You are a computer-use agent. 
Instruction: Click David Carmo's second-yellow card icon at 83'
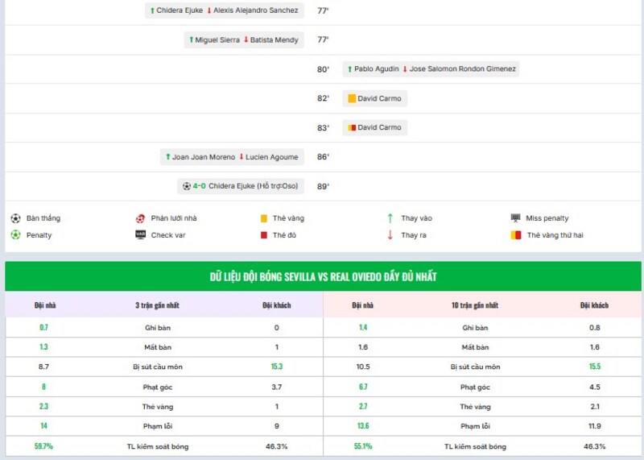351,127
